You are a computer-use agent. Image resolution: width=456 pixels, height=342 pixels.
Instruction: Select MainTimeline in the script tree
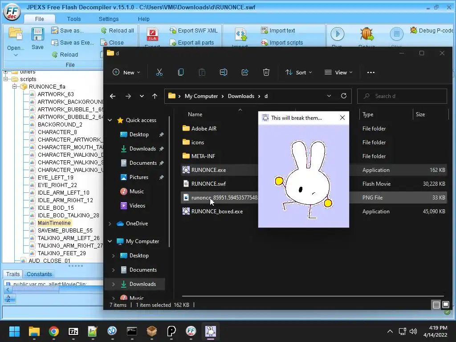(x=54, y=223)
